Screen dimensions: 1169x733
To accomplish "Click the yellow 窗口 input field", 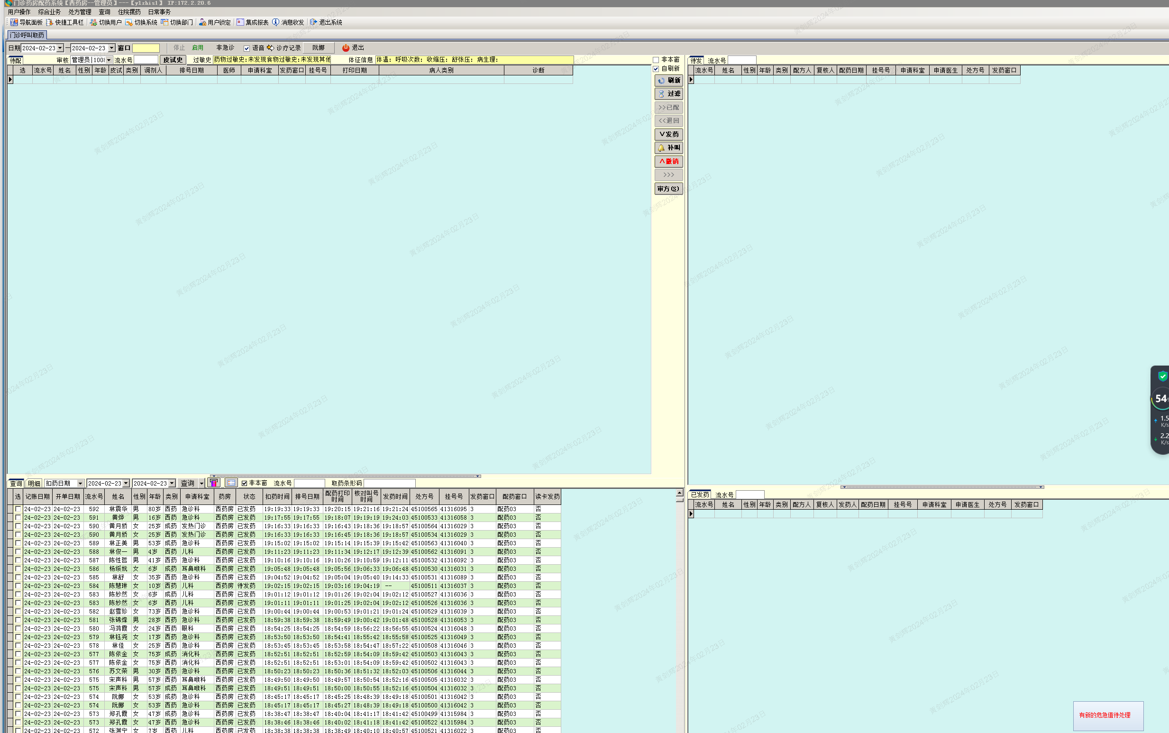I will point(146,48).
